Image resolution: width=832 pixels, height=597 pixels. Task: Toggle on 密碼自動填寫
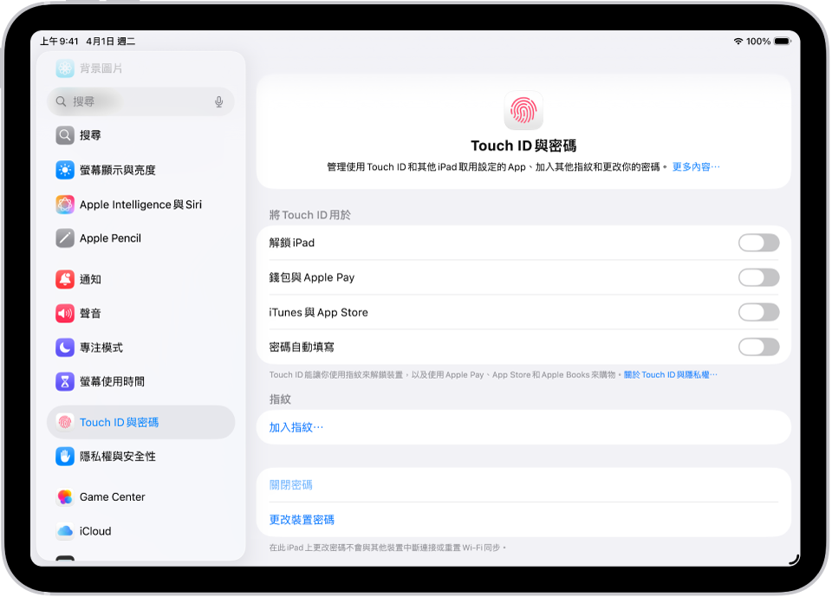pos(759,347)
